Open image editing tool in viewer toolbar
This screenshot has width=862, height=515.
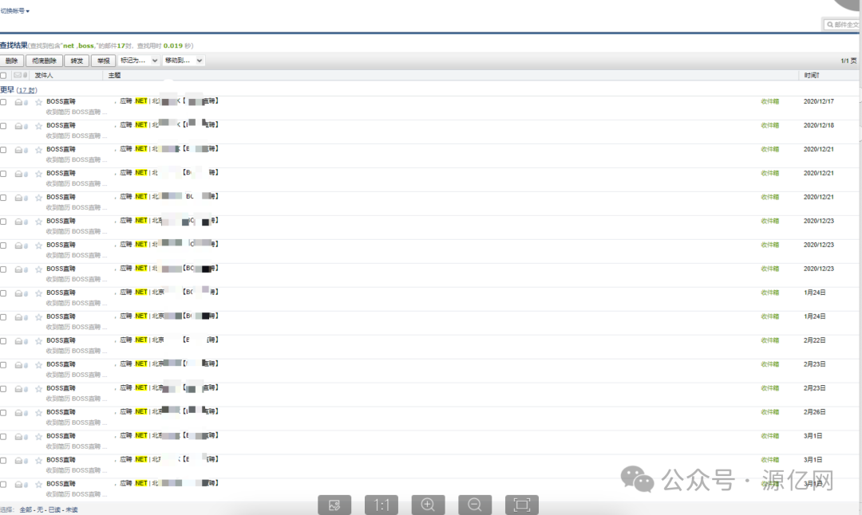[334, 505]
